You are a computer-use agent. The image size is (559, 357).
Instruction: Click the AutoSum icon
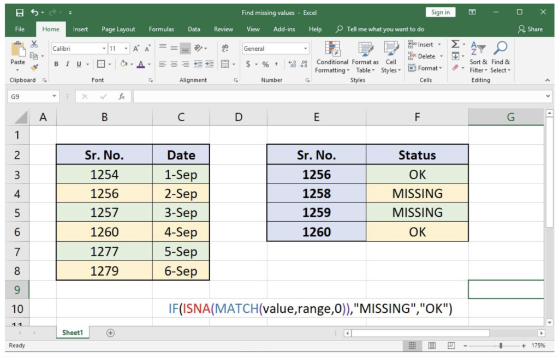click(456, 44)
